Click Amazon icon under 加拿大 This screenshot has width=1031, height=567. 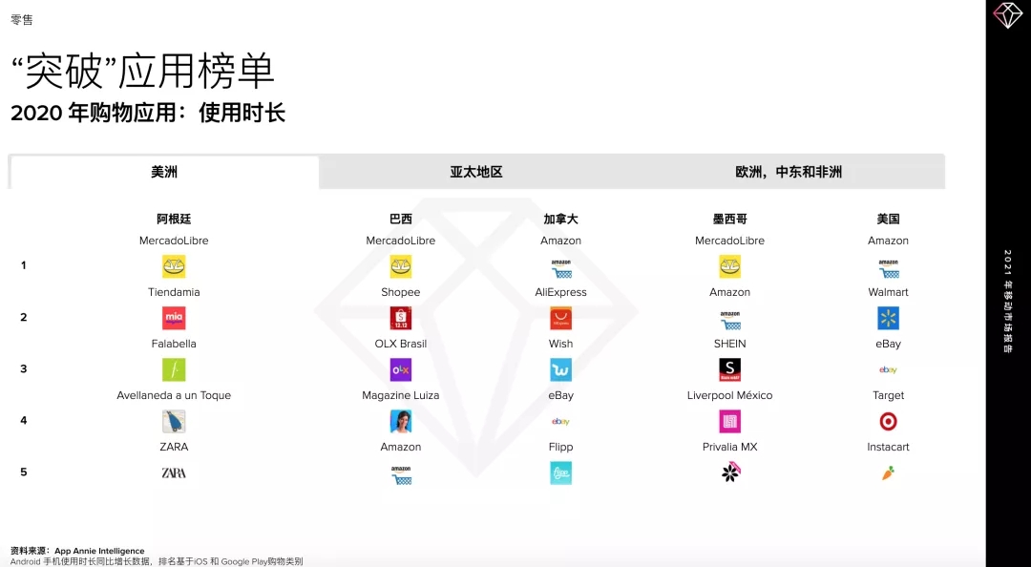[x=561, y=268]
